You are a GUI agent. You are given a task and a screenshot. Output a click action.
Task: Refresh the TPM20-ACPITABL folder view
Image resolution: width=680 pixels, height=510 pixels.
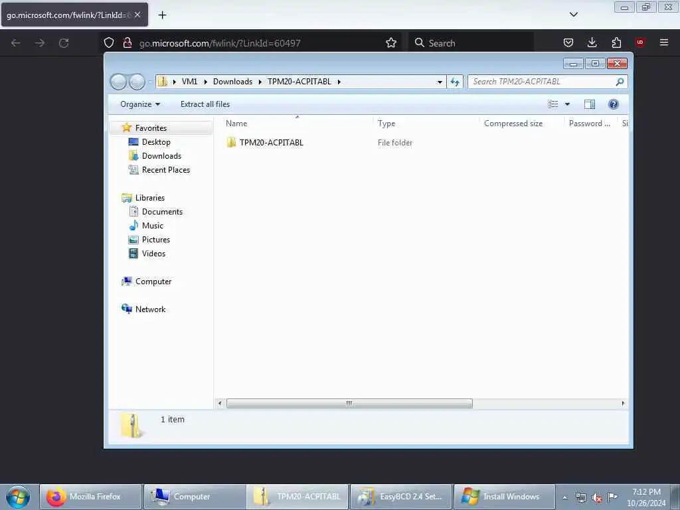coord(454,82)
